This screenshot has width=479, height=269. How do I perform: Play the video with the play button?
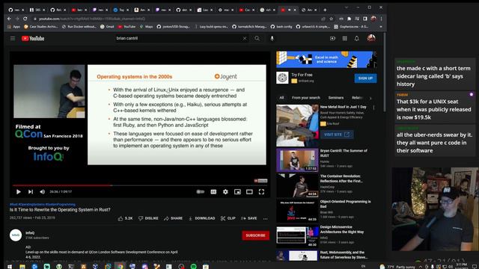[x=18, y=191]
